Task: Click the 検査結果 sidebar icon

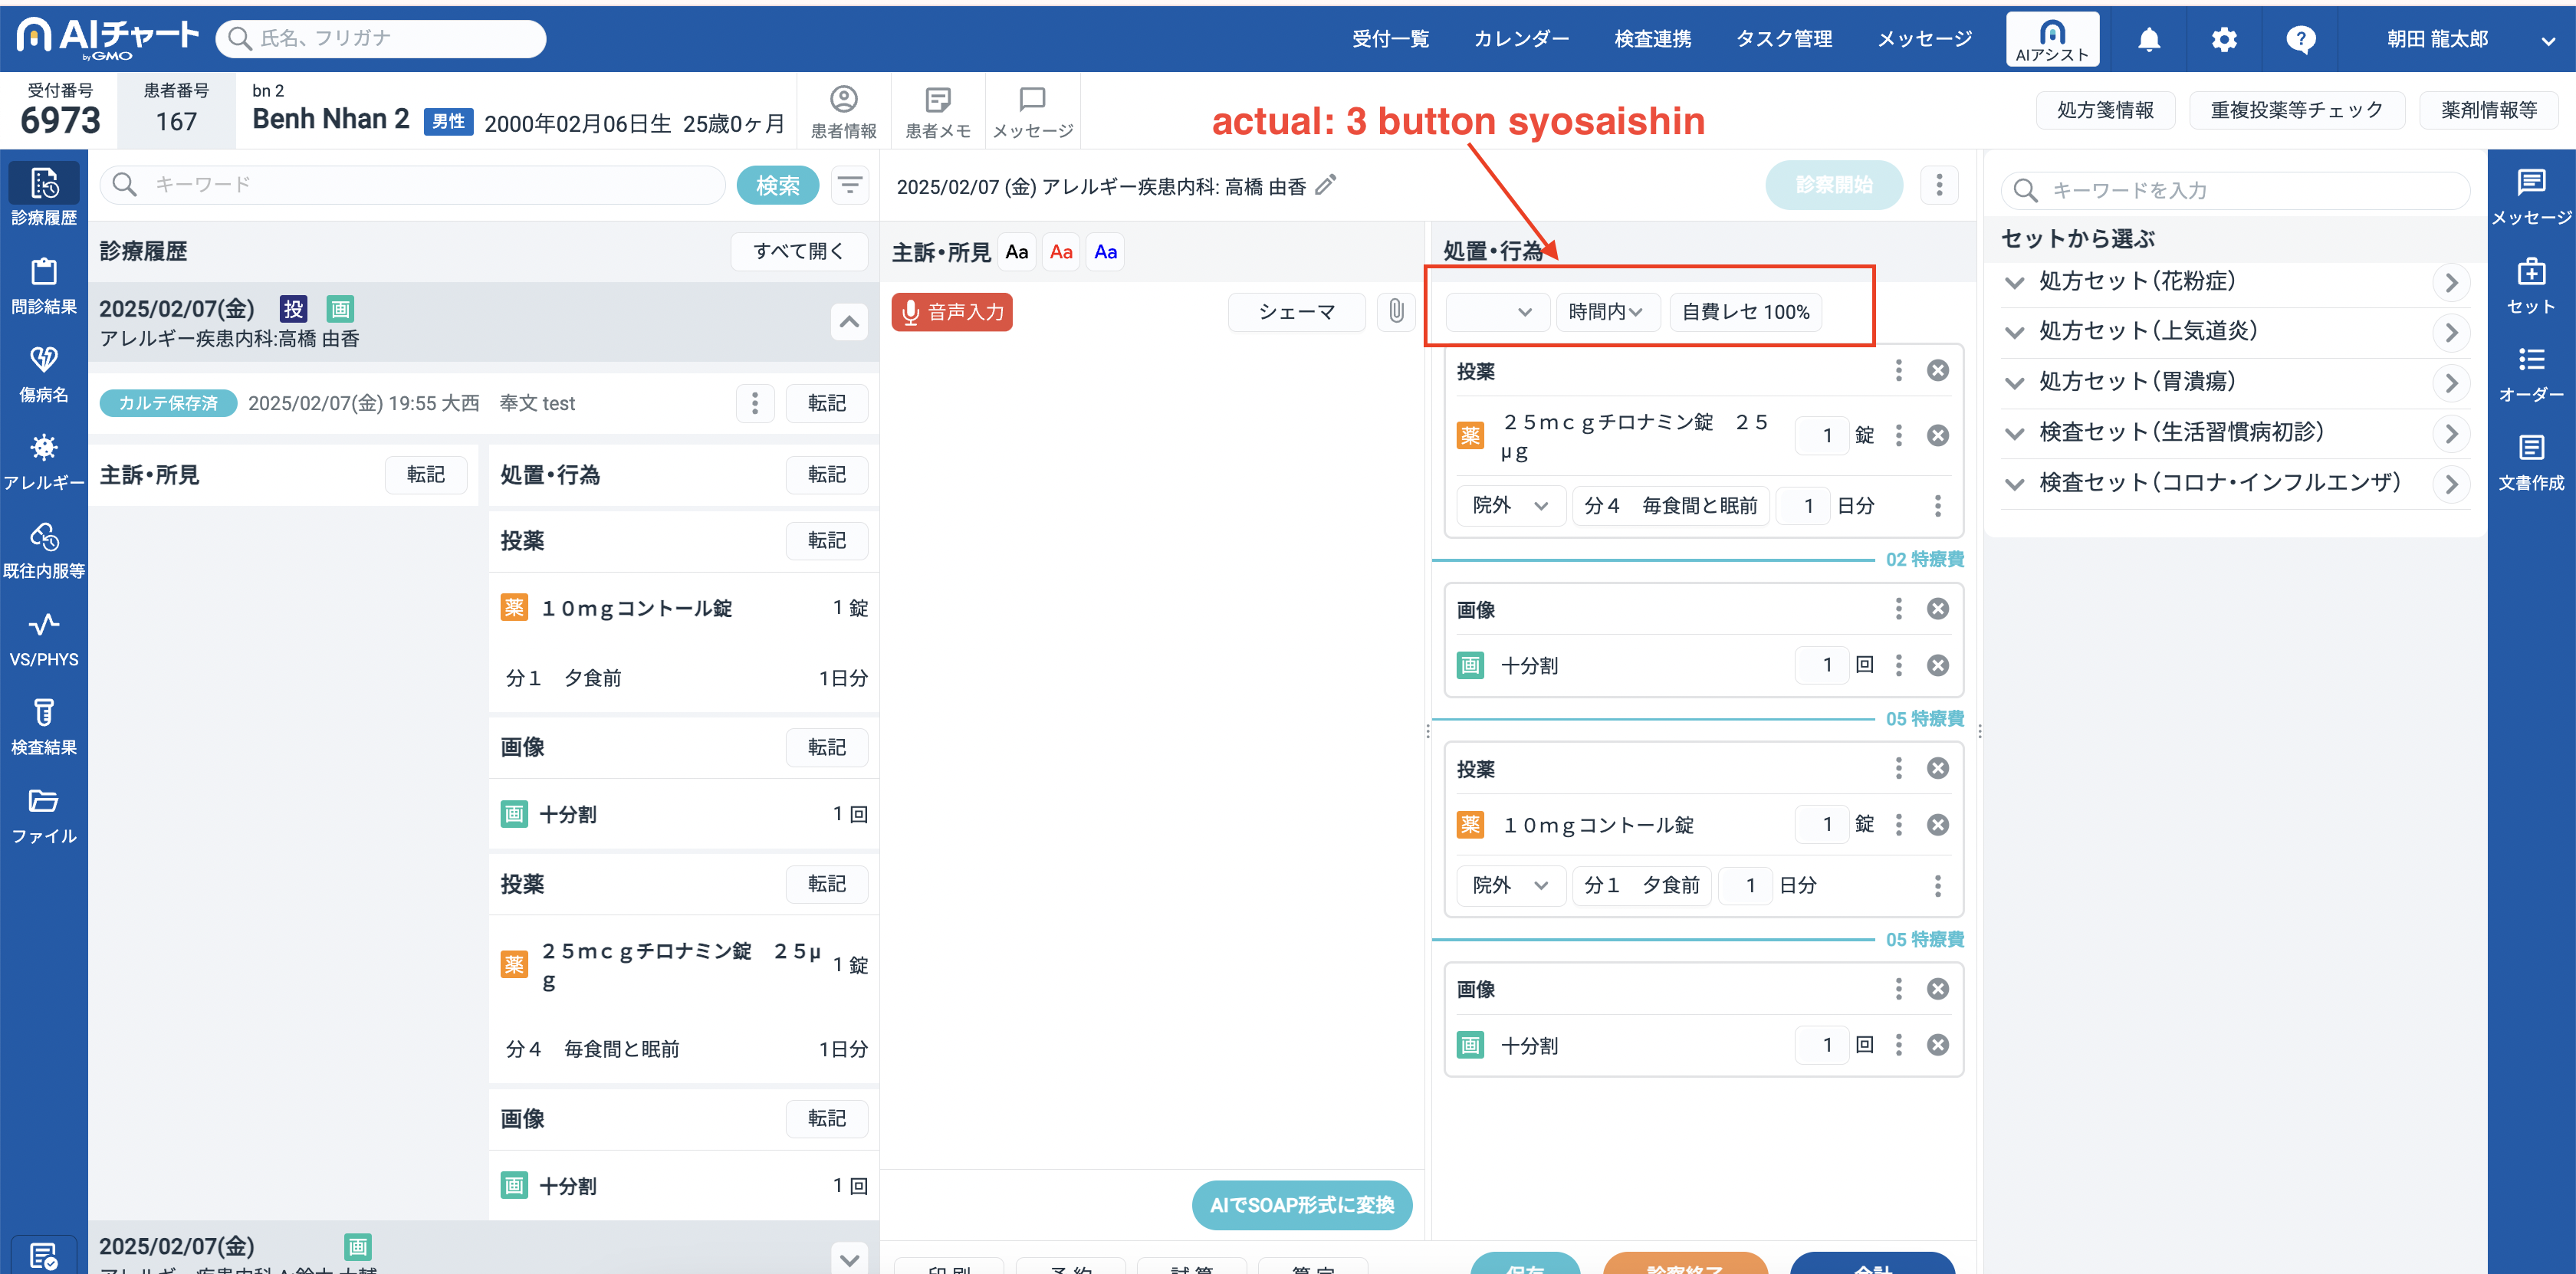Action: (43, 726)
